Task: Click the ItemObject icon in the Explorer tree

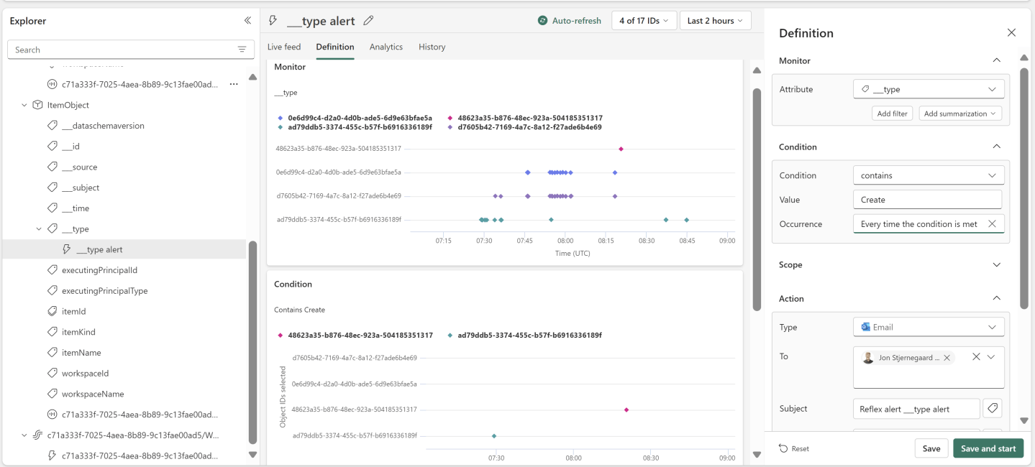Action: coord(37,104)
